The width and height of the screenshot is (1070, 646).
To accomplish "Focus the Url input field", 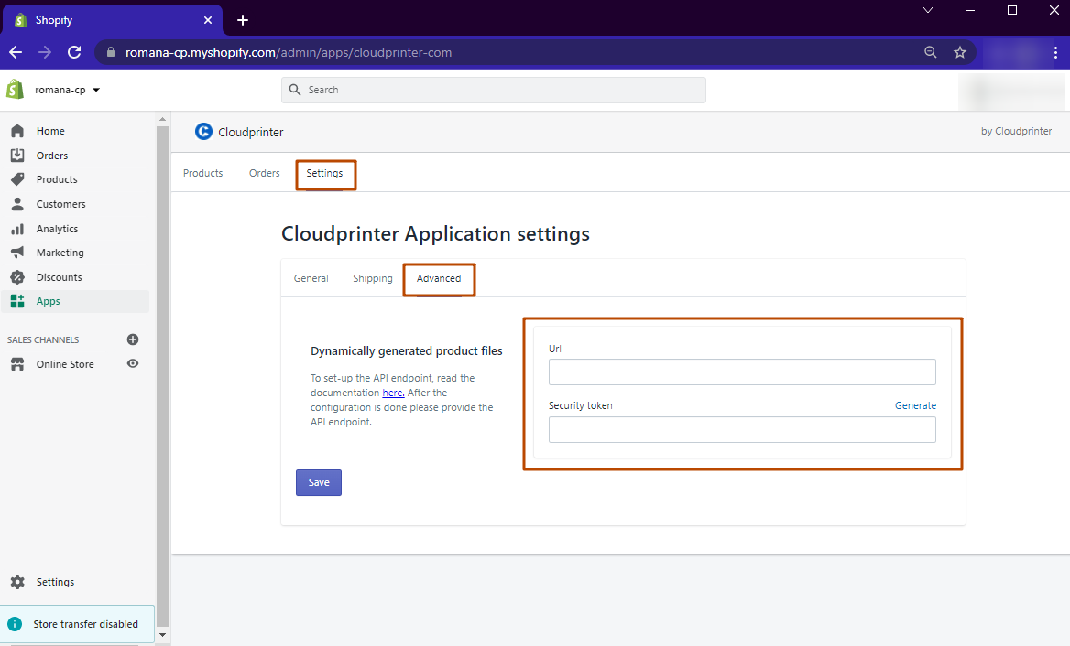I will tap(742, 372).
